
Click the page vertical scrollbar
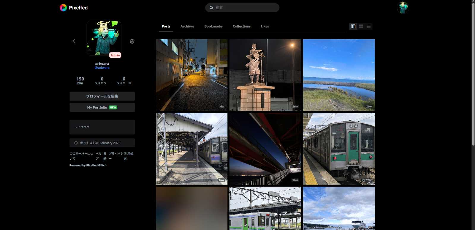473,74
